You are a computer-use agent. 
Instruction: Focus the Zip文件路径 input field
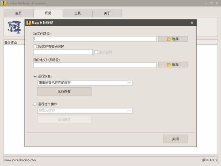95,39
